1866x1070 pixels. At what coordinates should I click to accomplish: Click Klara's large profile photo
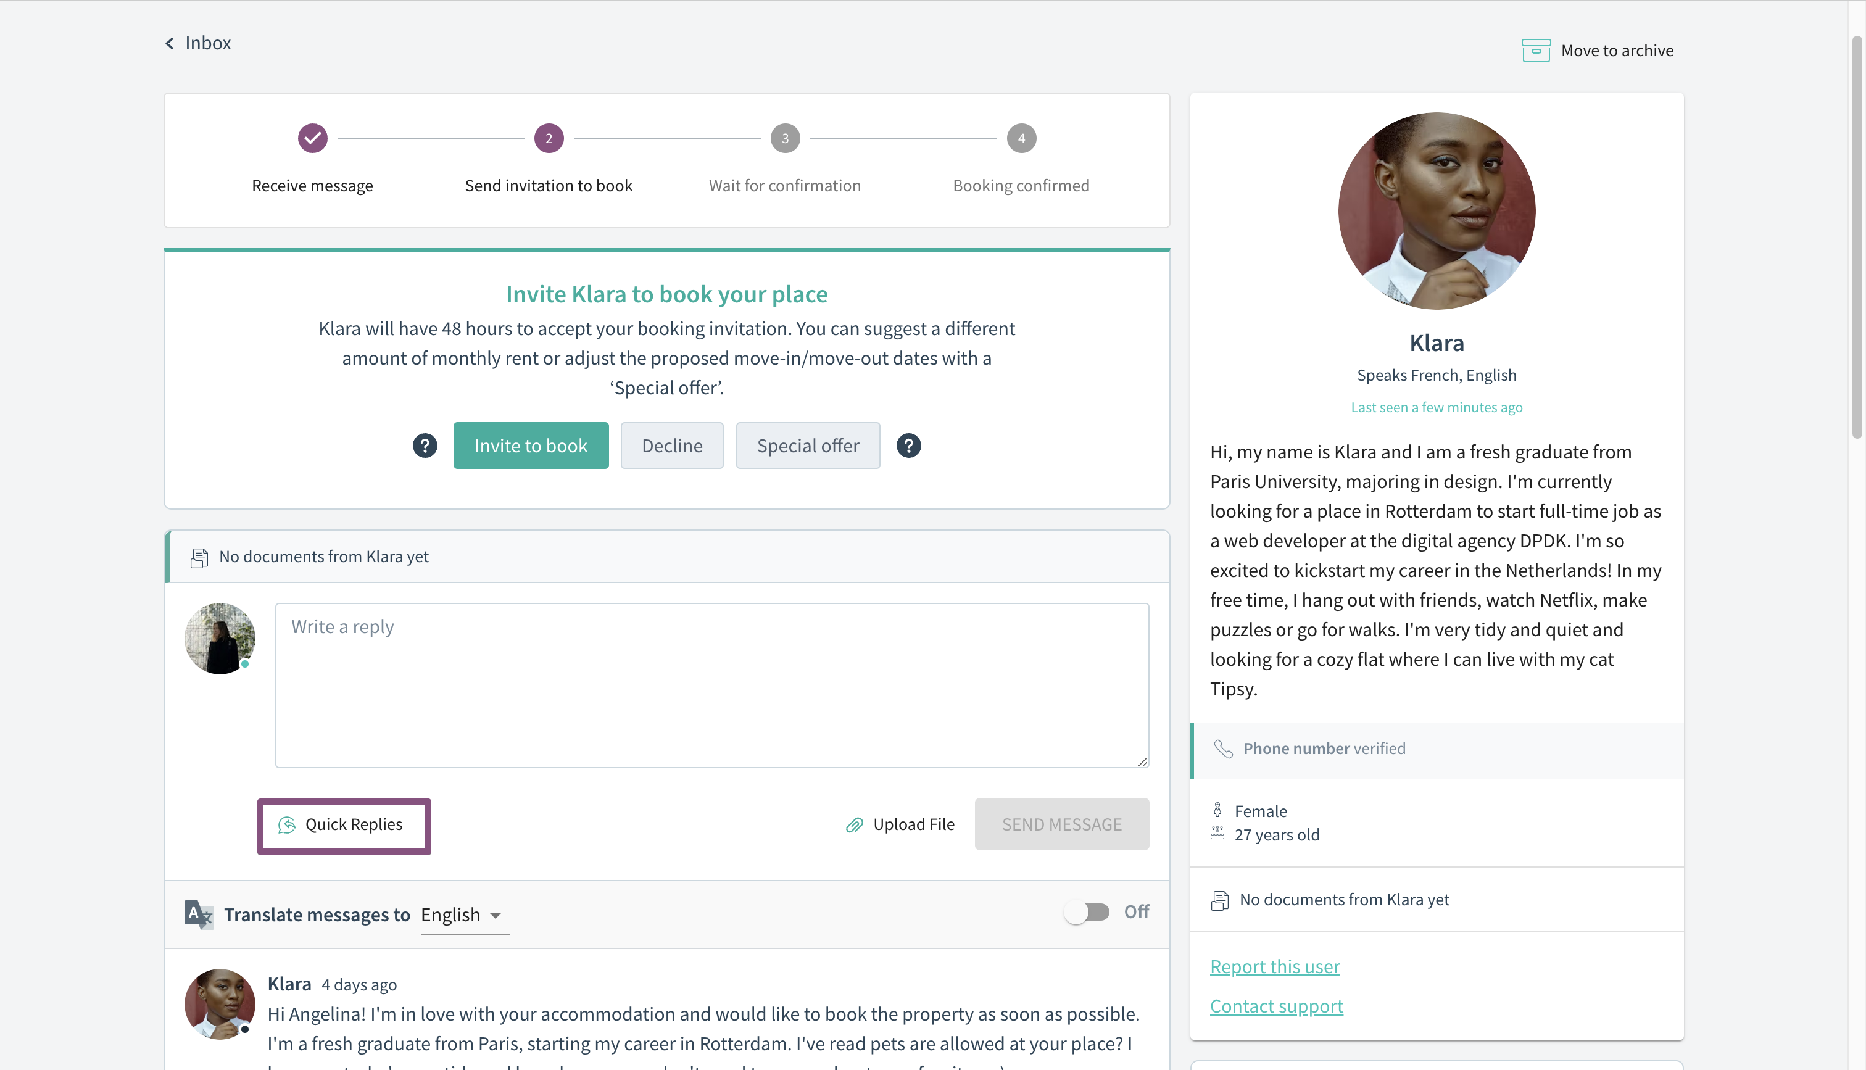(1437, 211)
